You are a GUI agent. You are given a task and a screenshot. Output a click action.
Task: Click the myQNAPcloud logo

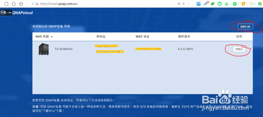23,13
